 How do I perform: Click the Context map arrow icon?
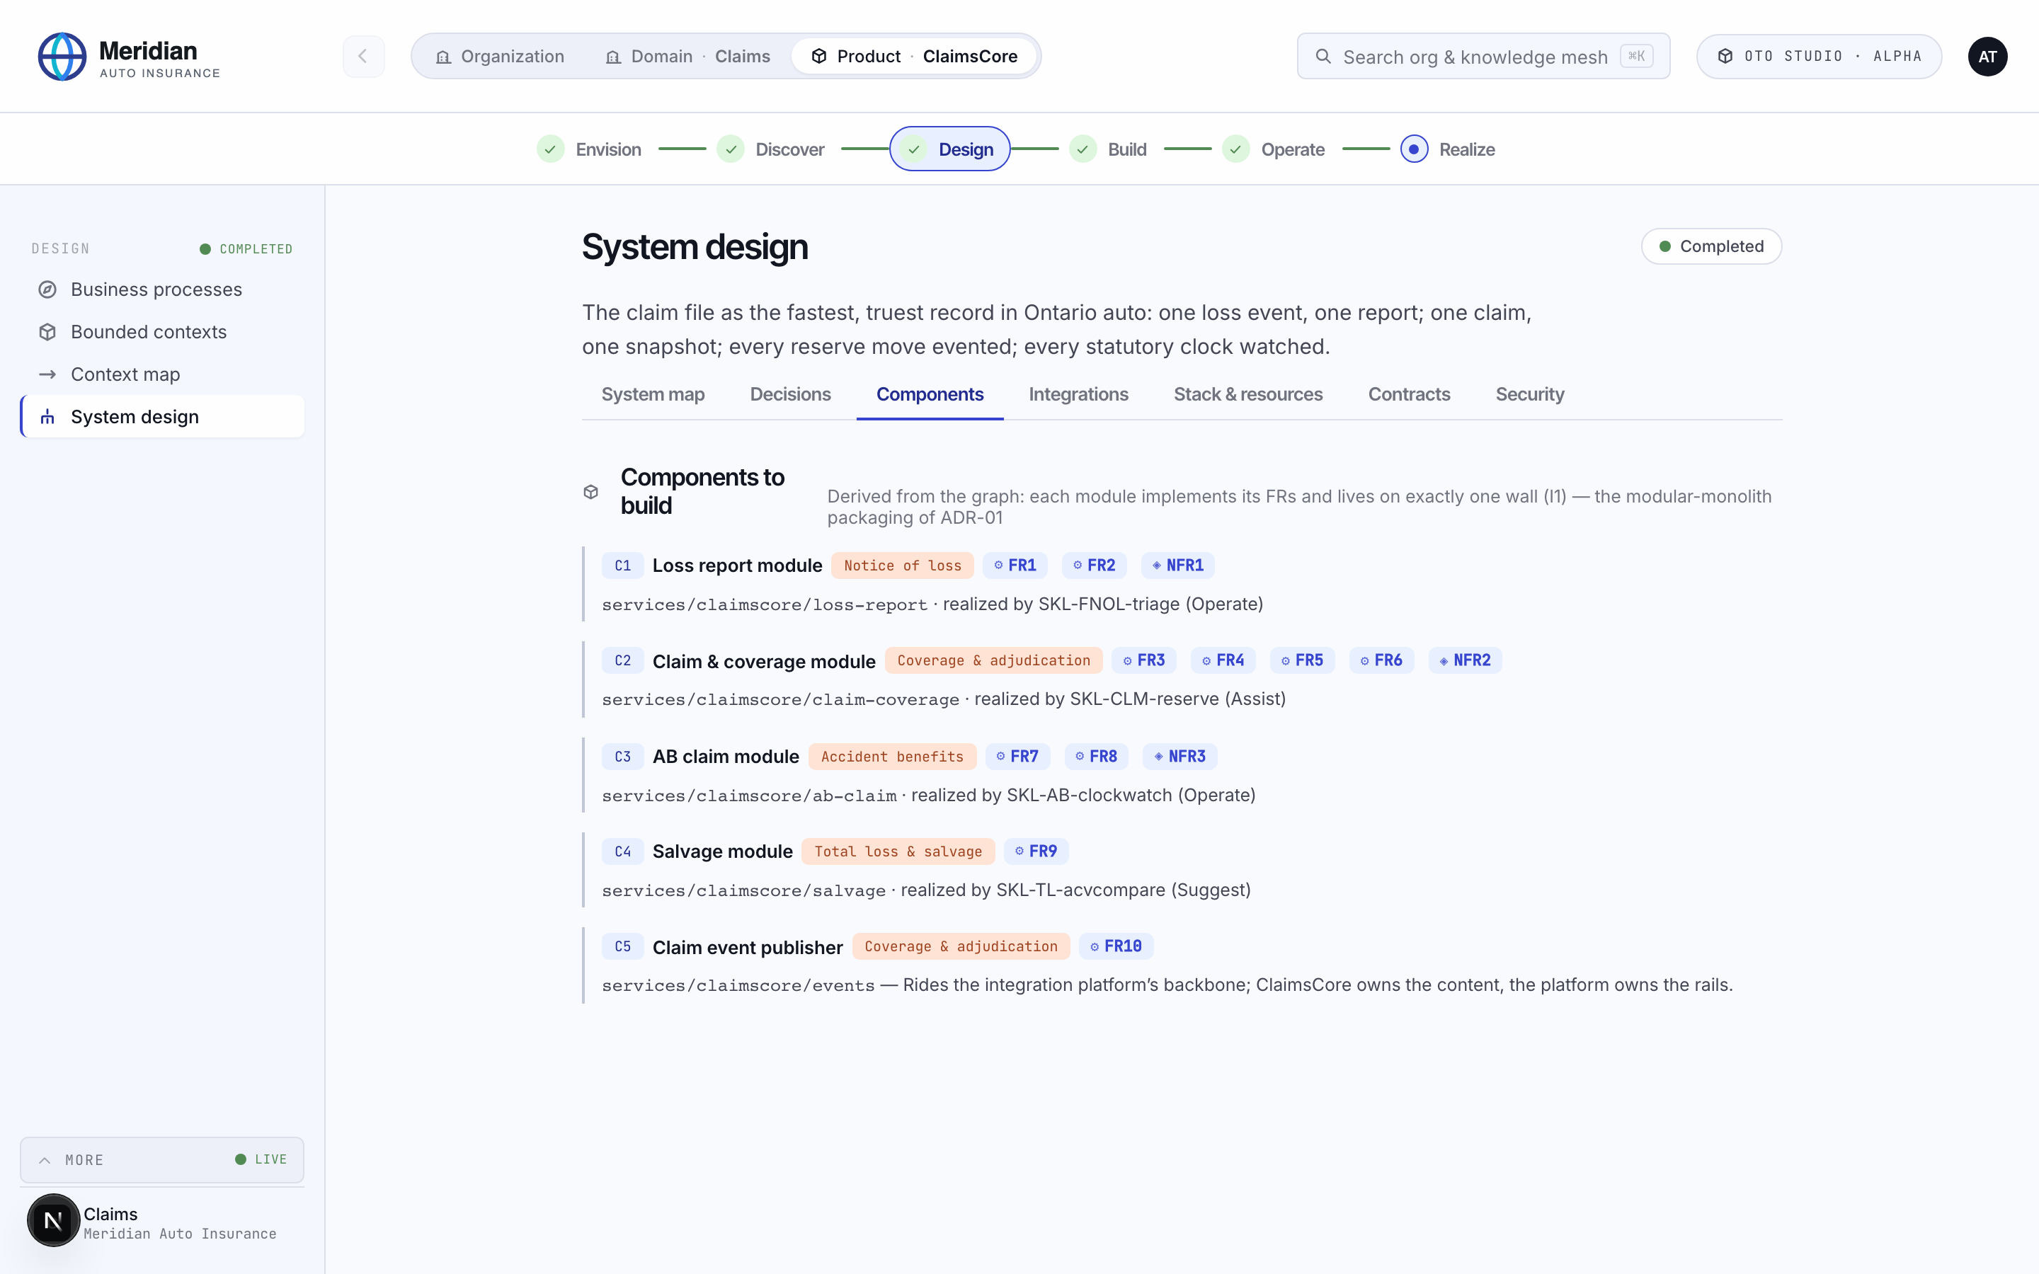pyautogui.click(x=48, y=374)
